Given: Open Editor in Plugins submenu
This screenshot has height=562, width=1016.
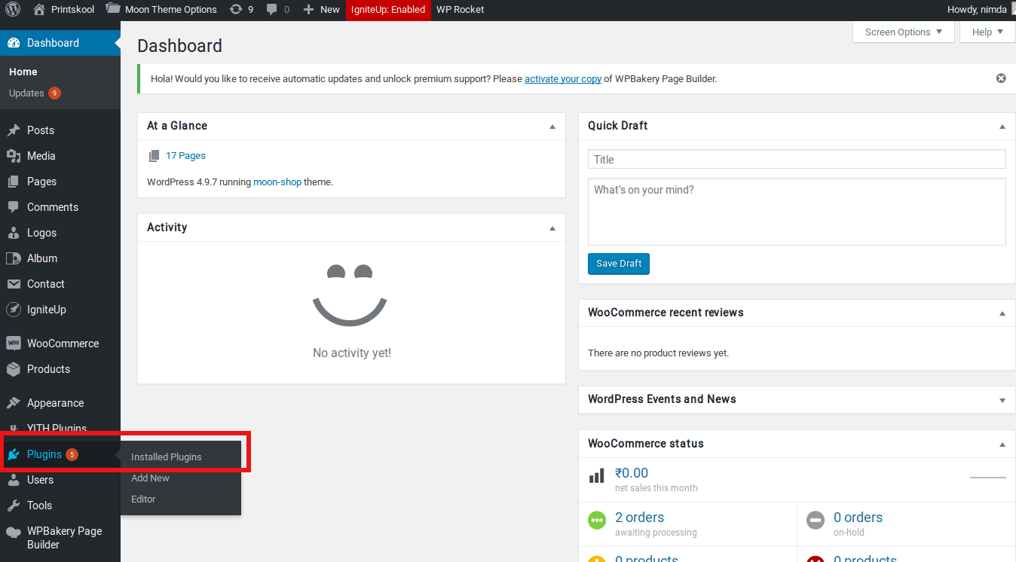Looking at the screenshot, I should 143,499.
